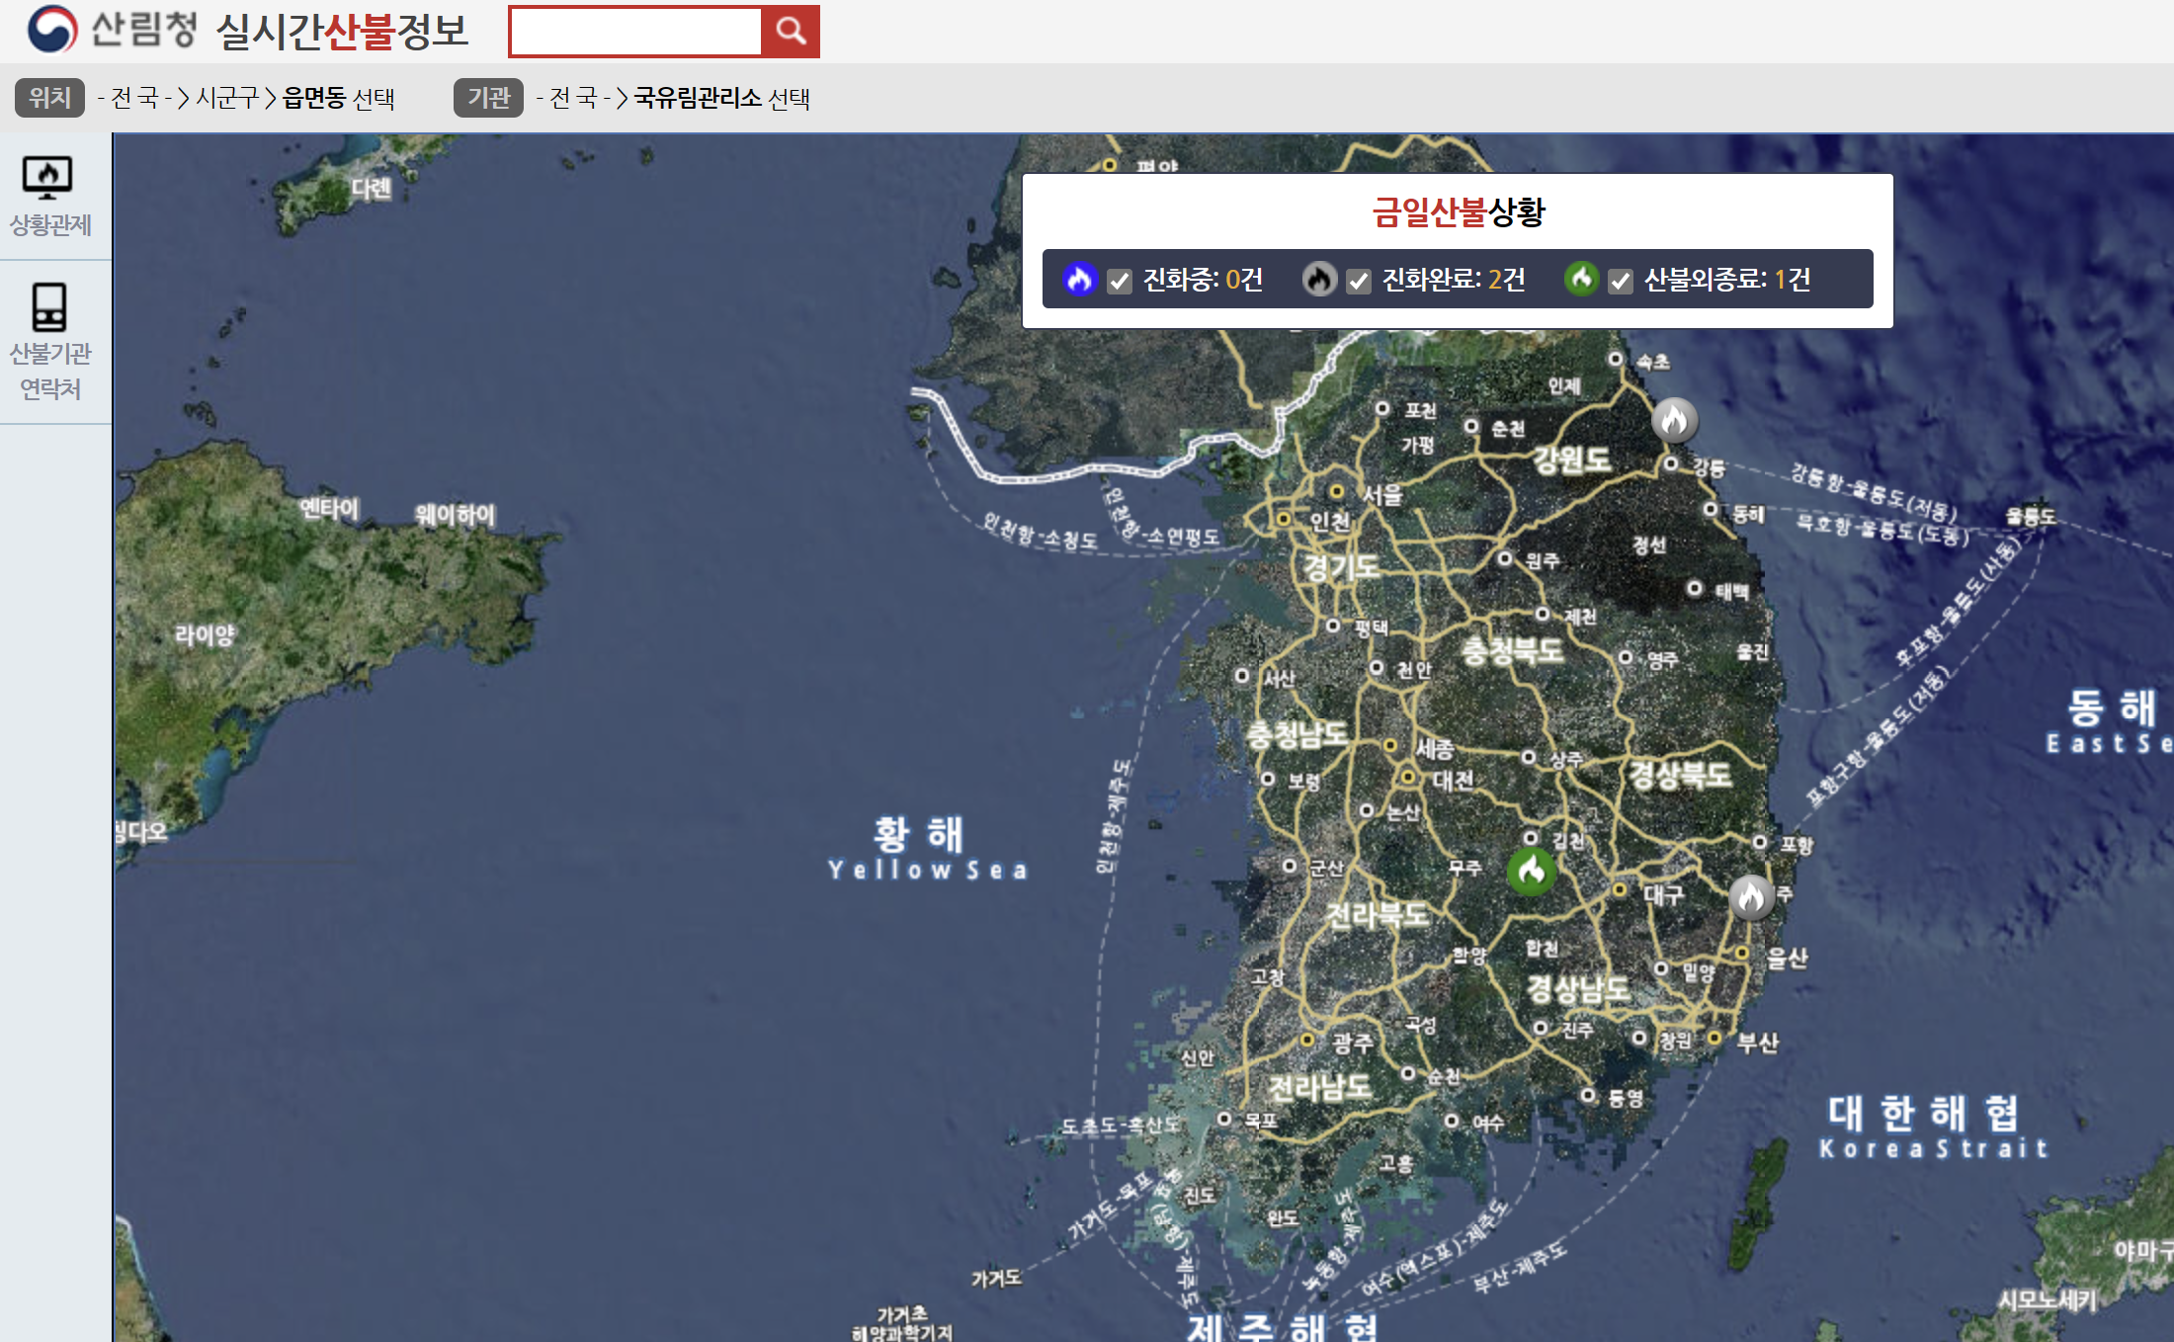Click the gray fire marker near Gyeongju
Image resolution: width=2174 pixels, height=1342 pixels.
point(1751,896)
